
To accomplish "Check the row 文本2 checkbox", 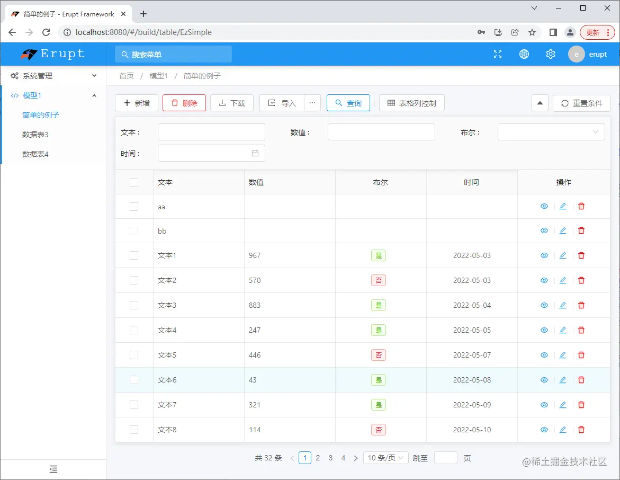I will point(134,280).
